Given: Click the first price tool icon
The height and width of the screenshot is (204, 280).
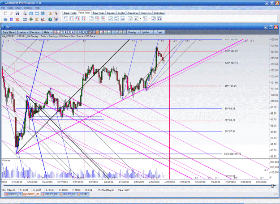Looking at the screenshot, I should [x=66, y=18].
